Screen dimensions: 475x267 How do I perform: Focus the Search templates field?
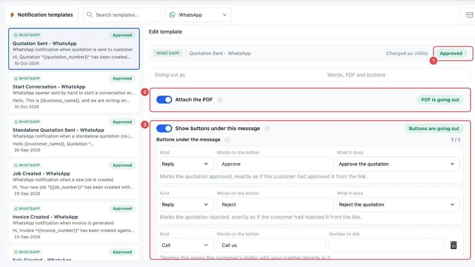point(123,15)
